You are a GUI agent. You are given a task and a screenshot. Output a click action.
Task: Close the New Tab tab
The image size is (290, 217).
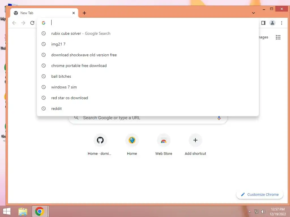coord(74,13)
